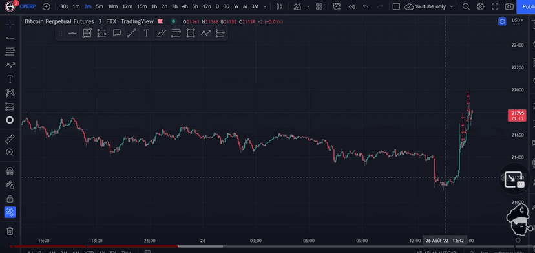Select callout comment tool in favorites toolbar
The image size is (535, 253).
(117, 33)
